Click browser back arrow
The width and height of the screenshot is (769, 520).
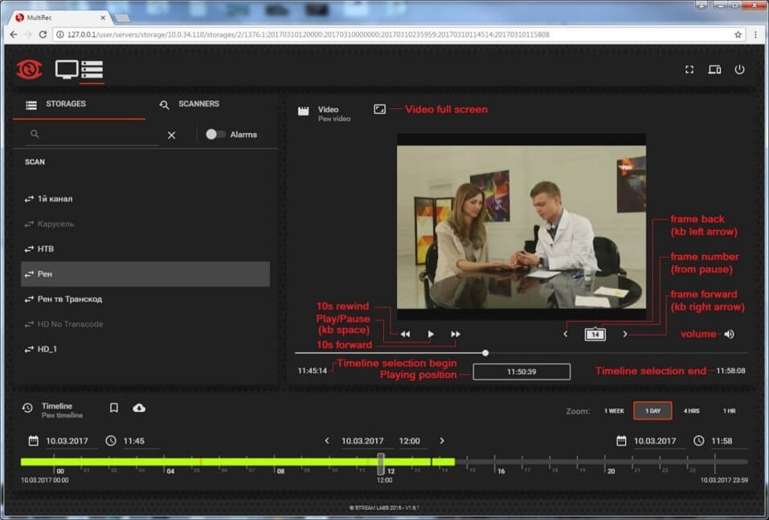coord(14,35)
